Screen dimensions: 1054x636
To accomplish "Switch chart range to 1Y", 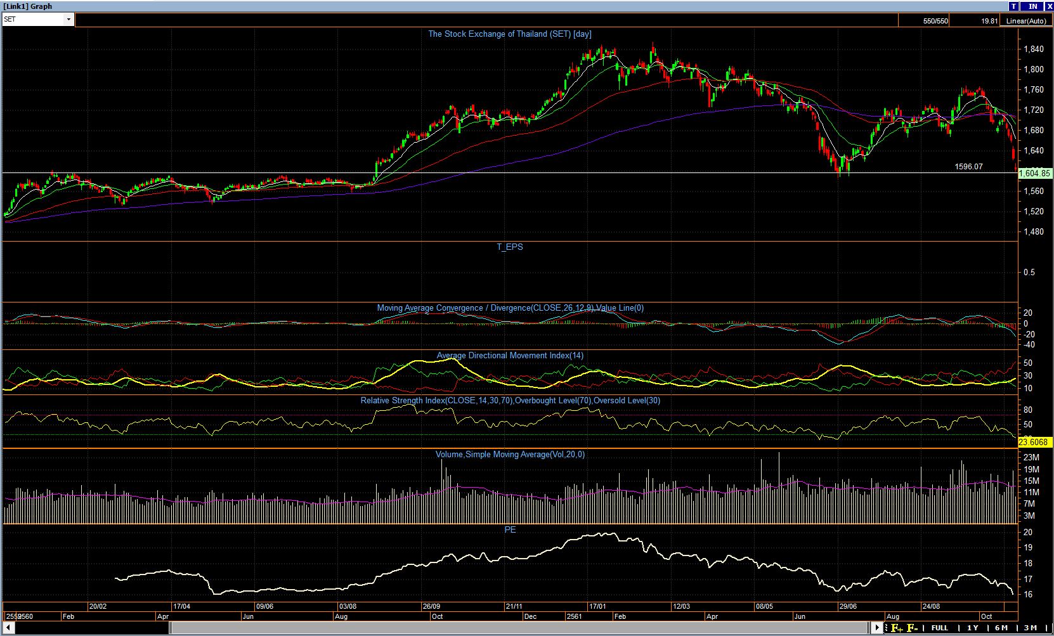I will click(972, 628).
